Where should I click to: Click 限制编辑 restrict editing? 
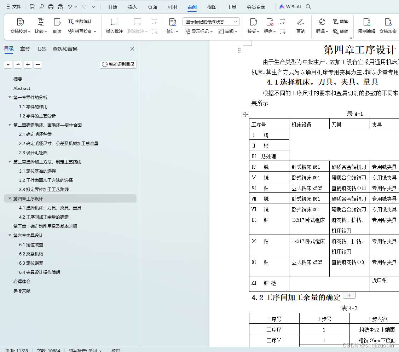[367, 26]
